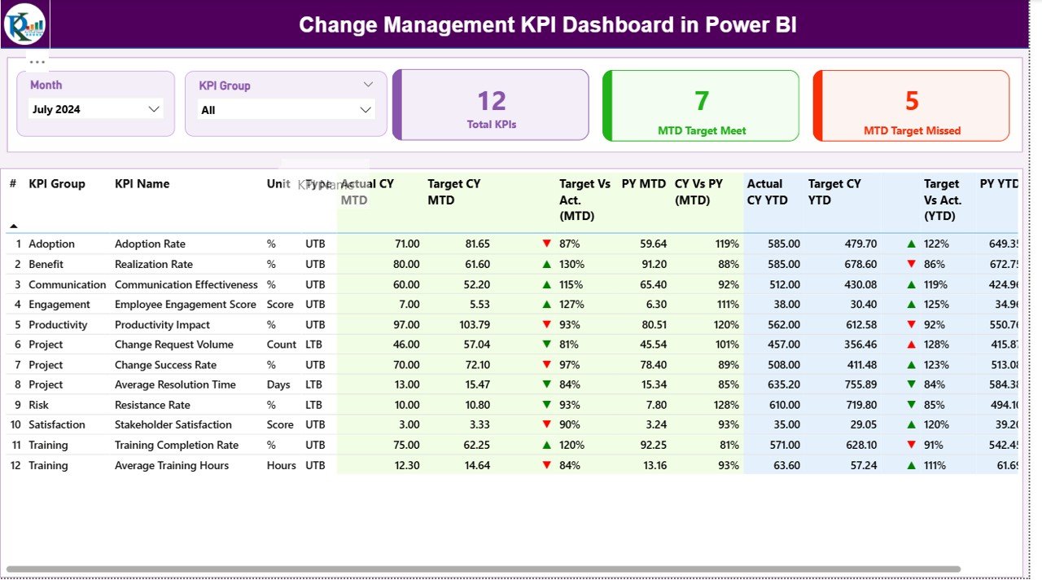Viewport: 1042px width, 580px height.
Task: Sort by the KPI Name column header
Action: pyautogui.click(x=142, y=184)
